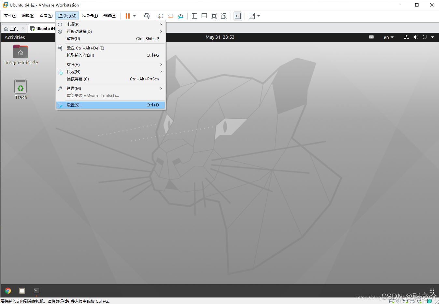The height and width of the screenshot is (304, 439).
Task: Click Activities in the Ubuntu top bar
Action: pyautogui.click(x=15, y=37)
